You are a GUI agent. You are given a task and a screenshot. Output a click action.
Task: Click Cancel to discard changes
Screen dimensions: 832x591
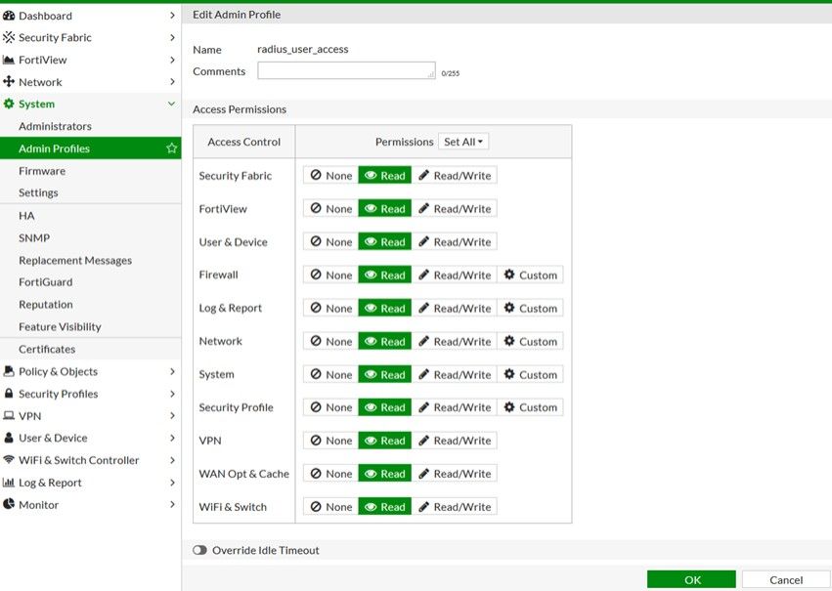[x=786, y=579]
